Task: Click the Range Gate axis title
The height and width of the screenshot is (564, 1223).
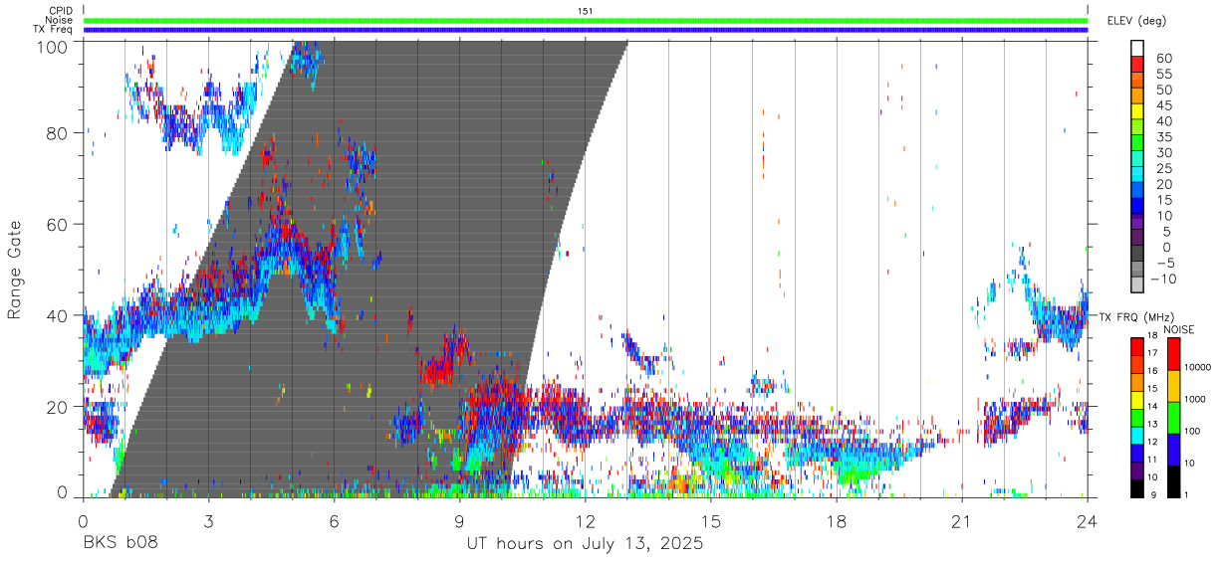Action: coord(15,270)
